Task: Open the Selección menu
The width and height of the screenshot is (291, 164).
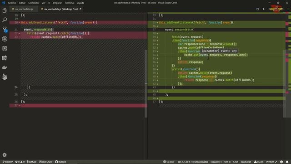Action: [x=33, y=3]
